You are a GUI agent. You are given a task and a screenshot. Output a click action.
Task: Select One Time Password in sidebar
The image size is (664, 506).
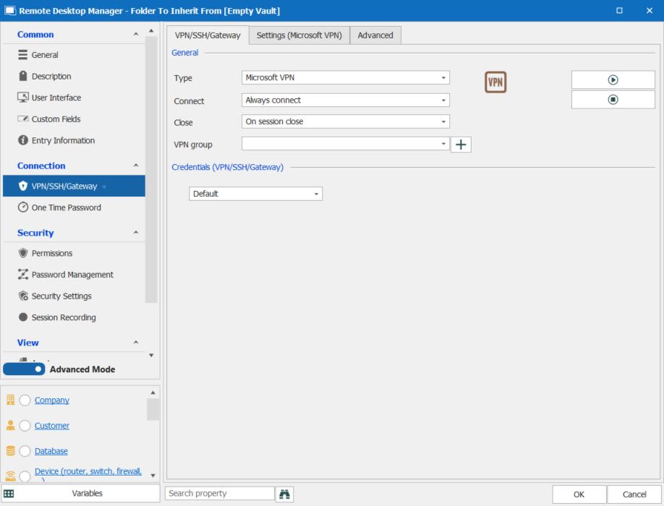tap(66, 207)
